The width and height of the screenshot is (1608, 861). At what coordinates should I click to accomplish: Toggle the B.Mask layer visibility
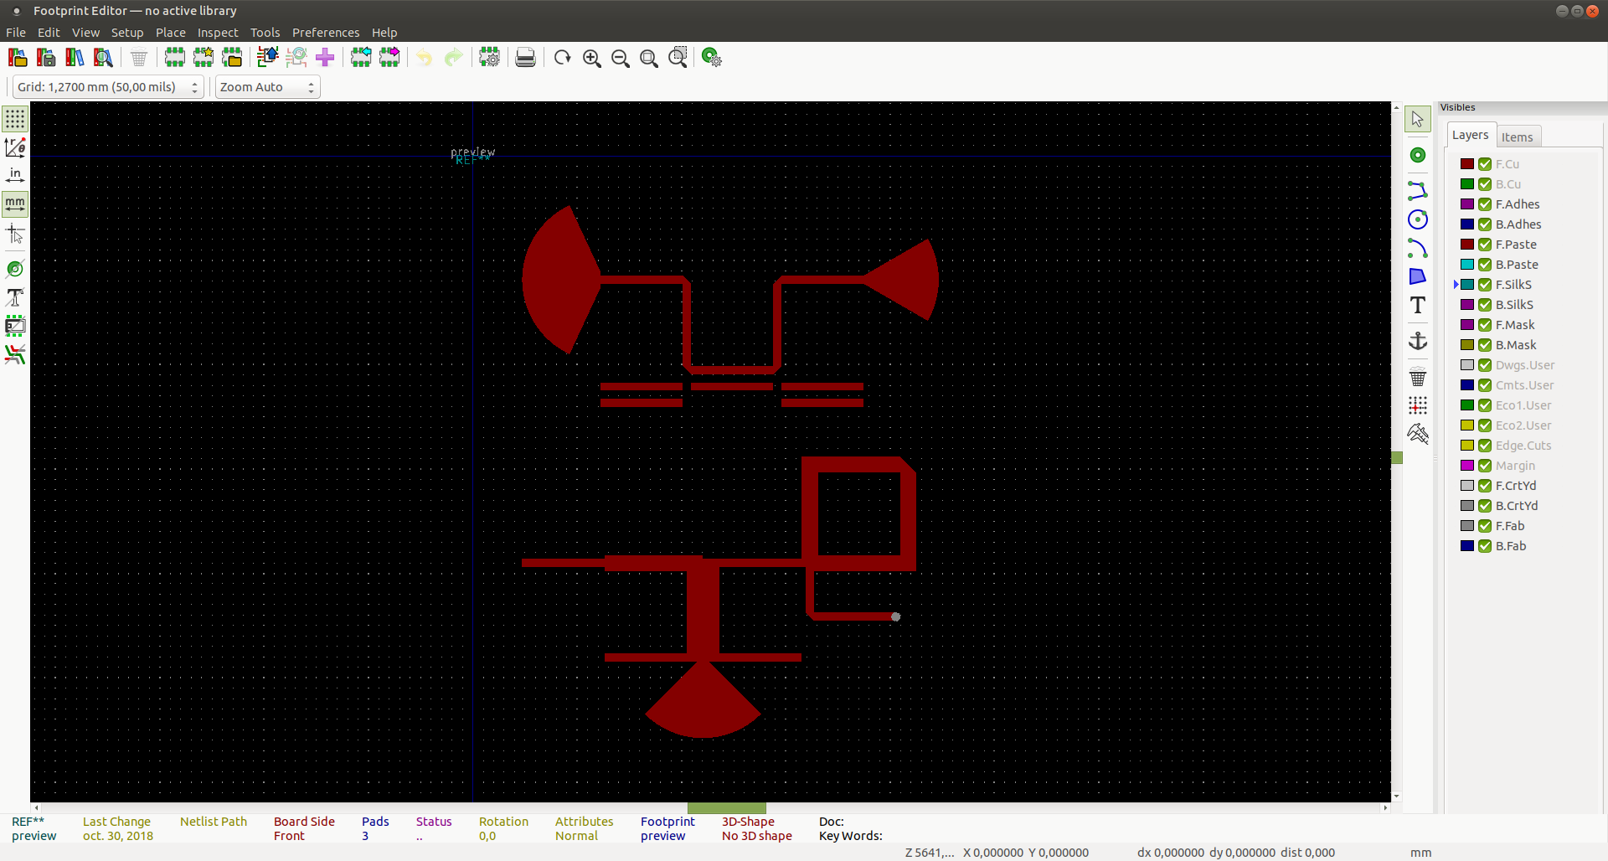pos(1485,345)
